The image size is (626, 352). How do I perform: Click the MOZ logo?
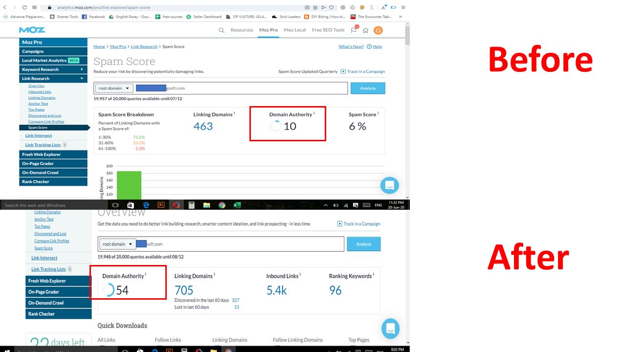click(32, 30)
